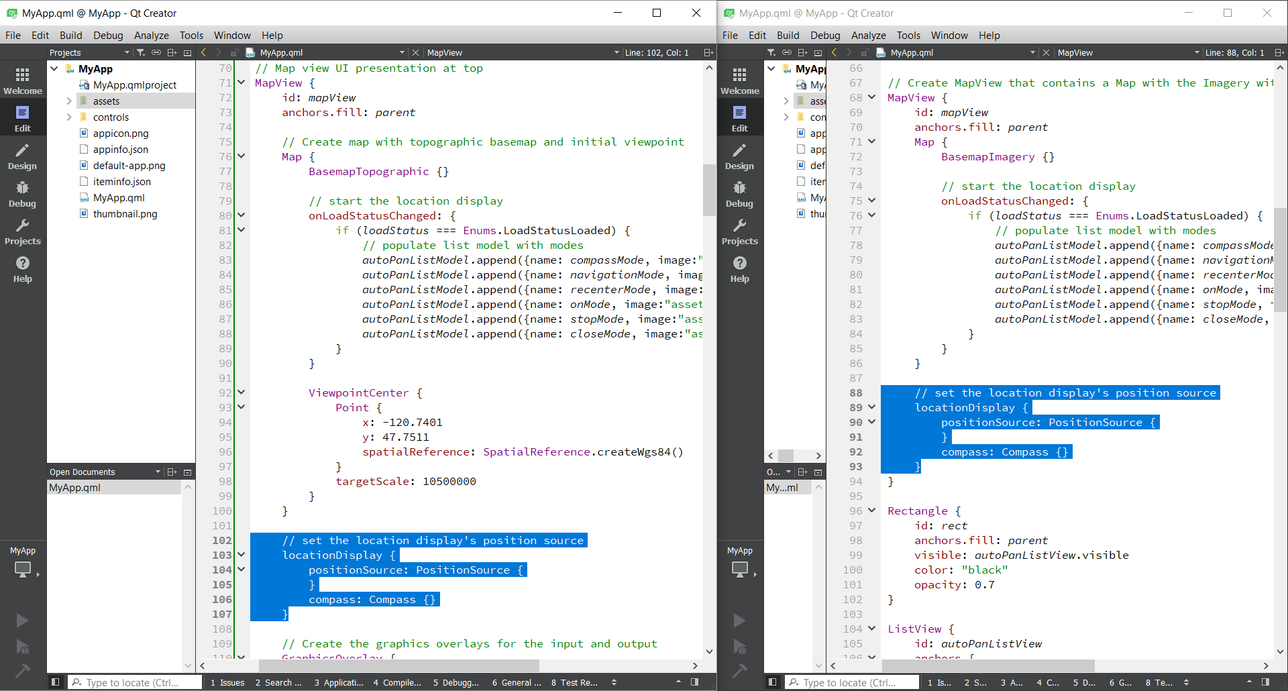Click Run button in left window
Image resolution: width=1288 pixels, height=691 pixels.
22,621
